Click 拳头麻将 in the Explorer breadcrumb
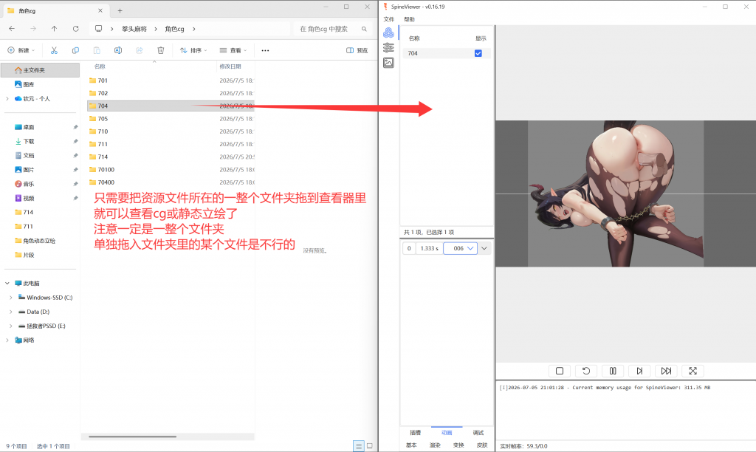756x452 pixels. [134, 29]
